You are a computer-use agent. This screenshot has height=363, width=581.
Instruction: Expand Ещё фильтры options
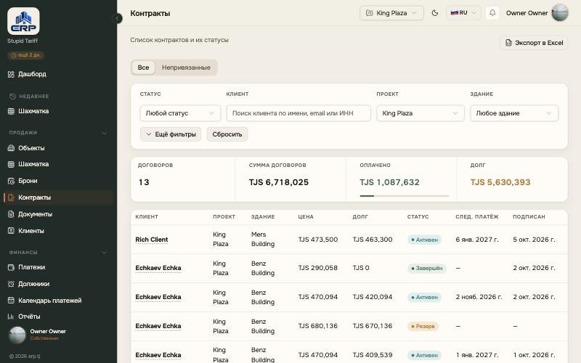pos(171,134)
